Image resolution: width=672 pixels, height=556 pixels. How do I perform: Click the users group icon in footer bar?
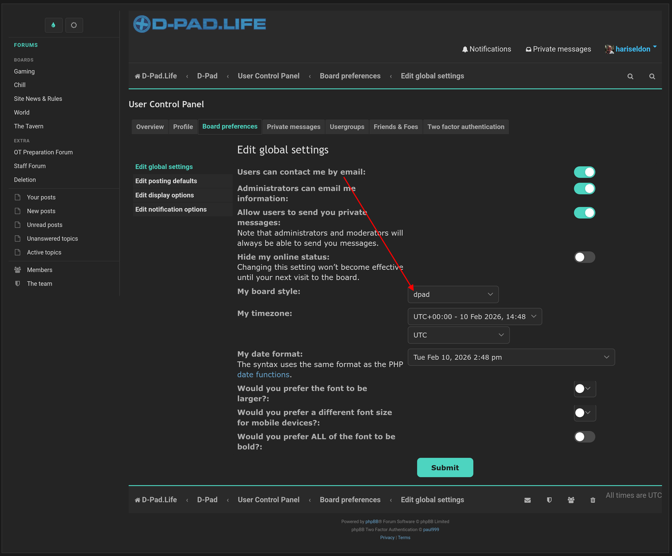tap(571, 500)
